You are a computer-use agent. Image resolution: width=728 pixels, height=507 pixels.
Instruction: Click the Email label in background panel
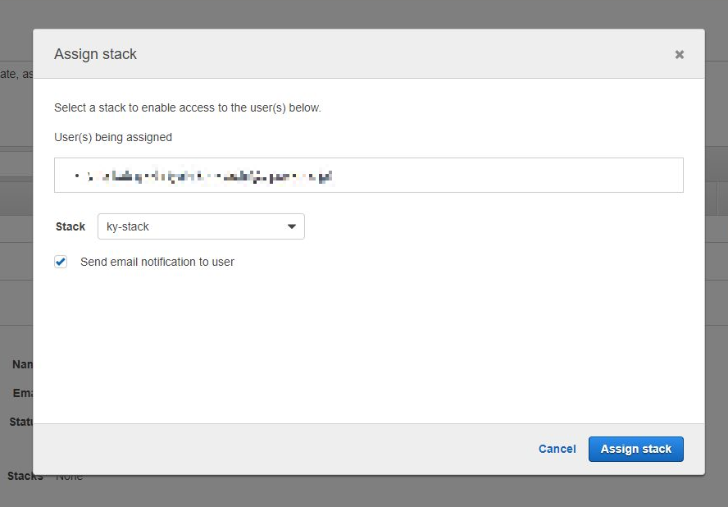(x=22, y=393)
